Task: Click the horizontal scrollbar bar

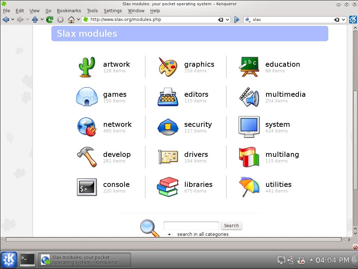Action: (x=173, y=240)
